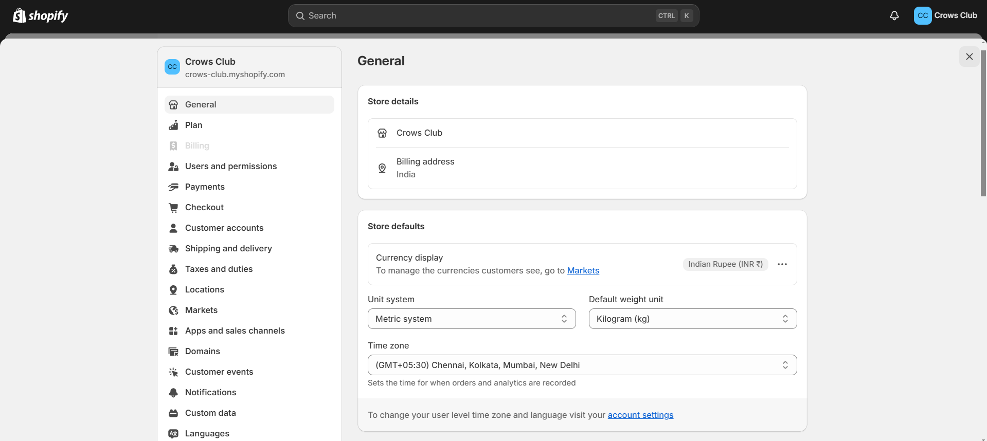Click the Custom data icon

point(173,413)
